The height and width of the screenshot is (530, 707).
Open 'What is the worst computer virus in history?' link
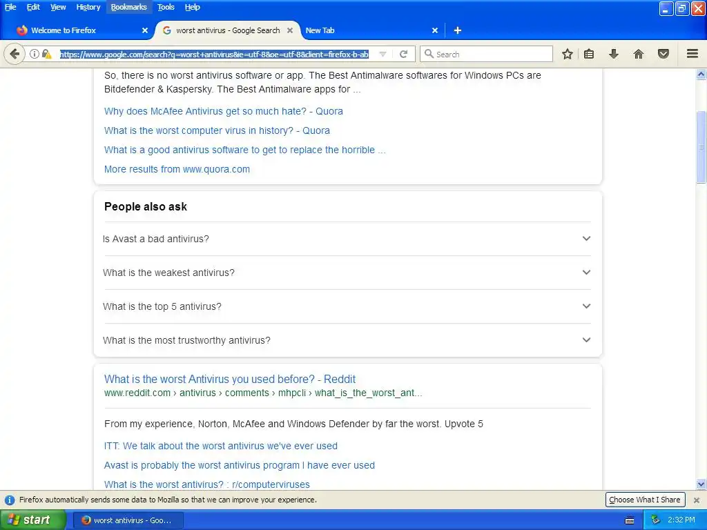click(x=217, y=130)
